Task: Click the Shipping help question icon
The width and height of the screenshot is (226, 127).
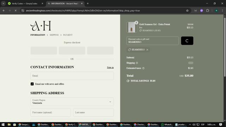Action: pyautogui.click(x=137, y=63)
